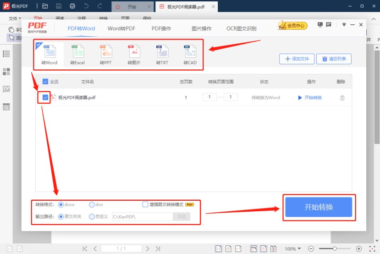Enable 增强图文转换模式 checkbox
The width and height of the screenshot is (380, 254).
[146, 204]
